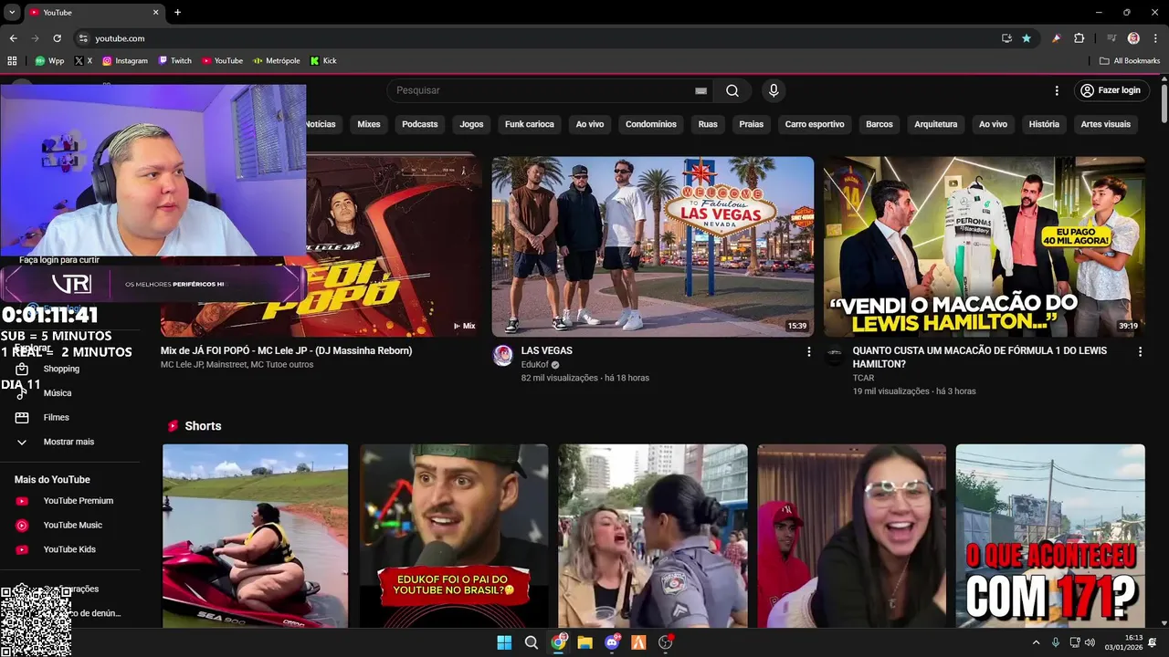The height and width of the screenshot is (657, 1169).
Task: Open the Instagram bookmark
Action: [125, 61]
